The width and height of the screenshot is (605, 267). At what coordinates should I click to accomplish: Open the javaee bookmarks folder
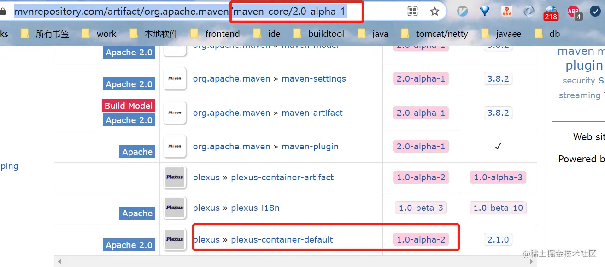[x=501, y=34]
